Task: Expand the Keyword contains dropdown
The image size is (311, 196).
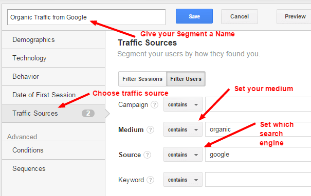Action: pos(183,180)
